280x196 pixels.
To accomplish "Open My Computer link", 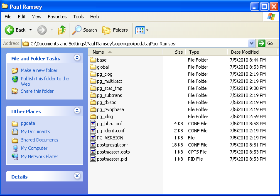I will pyautogui.click(x=34, y=148).
